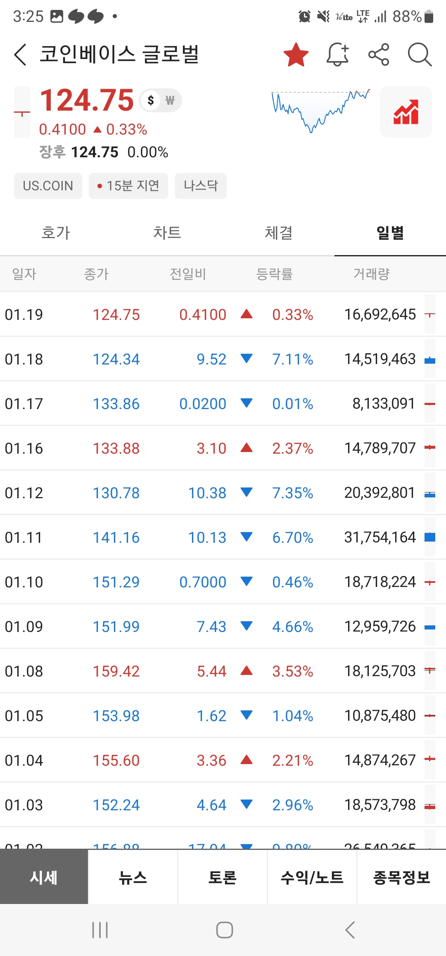The width and height of the screenshot is (446, 956).
Task: Tap change rate 1.04% on 01.05
Action: [293, 716]
